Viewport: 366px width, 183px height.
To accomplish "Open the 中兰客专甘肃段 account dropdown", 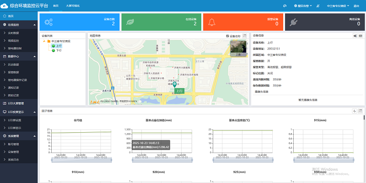I will [x=338, y=6].
